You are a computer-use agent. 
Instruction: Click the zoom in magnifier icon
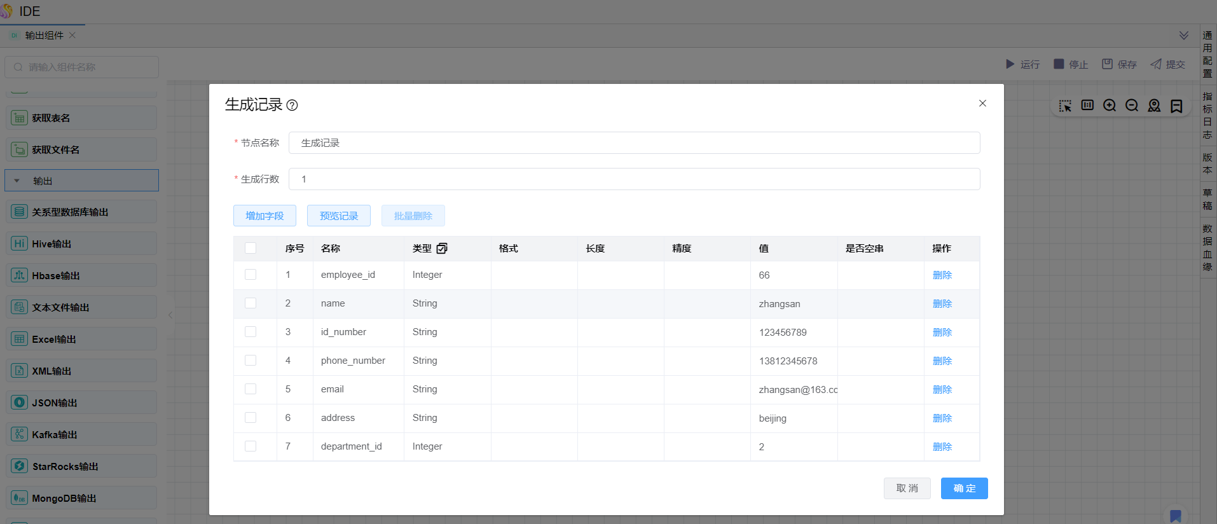[x=1110, y=106]
